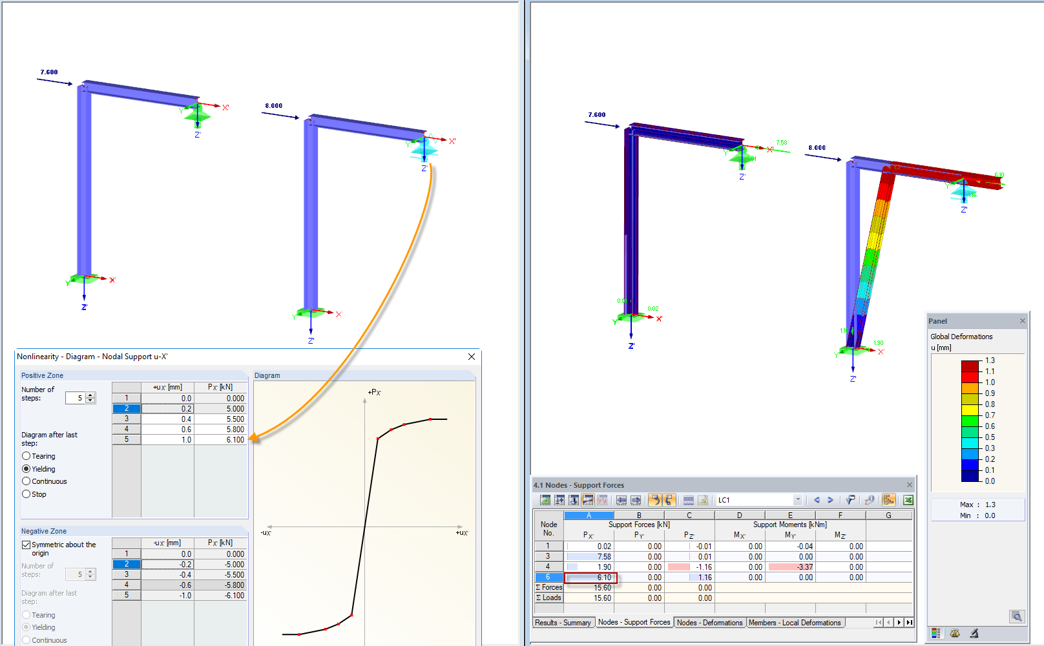Jump to last table row with the end navigation button
The width and height of the screenshot is (1044, 646).
point(908,622)
